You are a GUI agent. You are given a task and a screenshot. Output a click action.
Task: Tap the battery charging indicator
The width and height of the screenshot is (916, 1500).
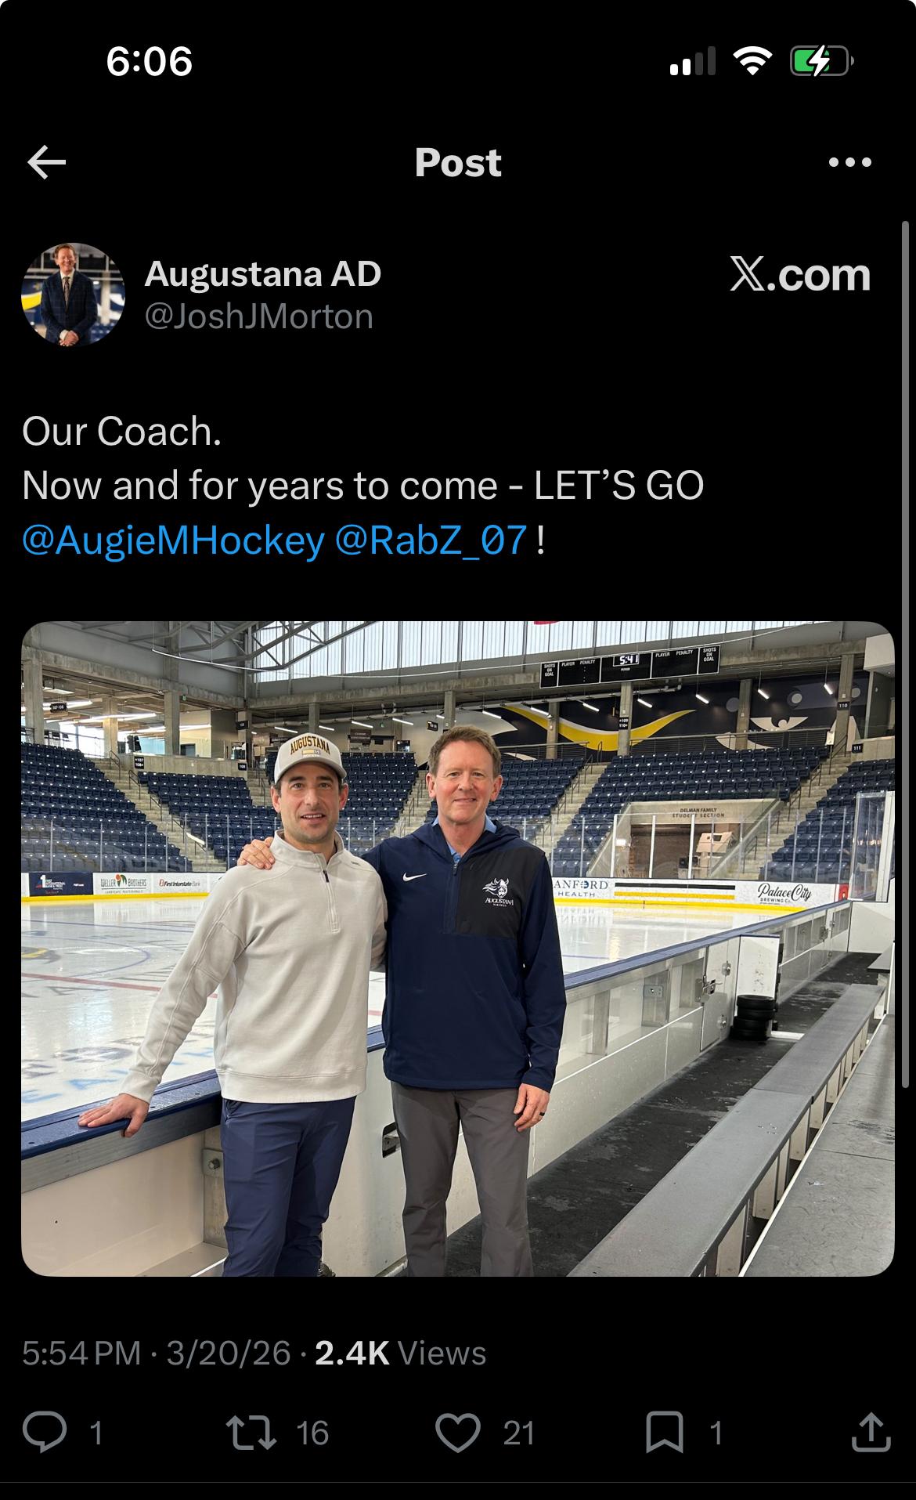pyautogui.click(x=819, y=61)
